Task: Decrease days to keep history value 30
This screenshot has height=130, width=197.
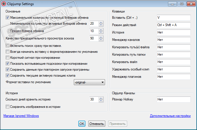Action: coord(101,101)
